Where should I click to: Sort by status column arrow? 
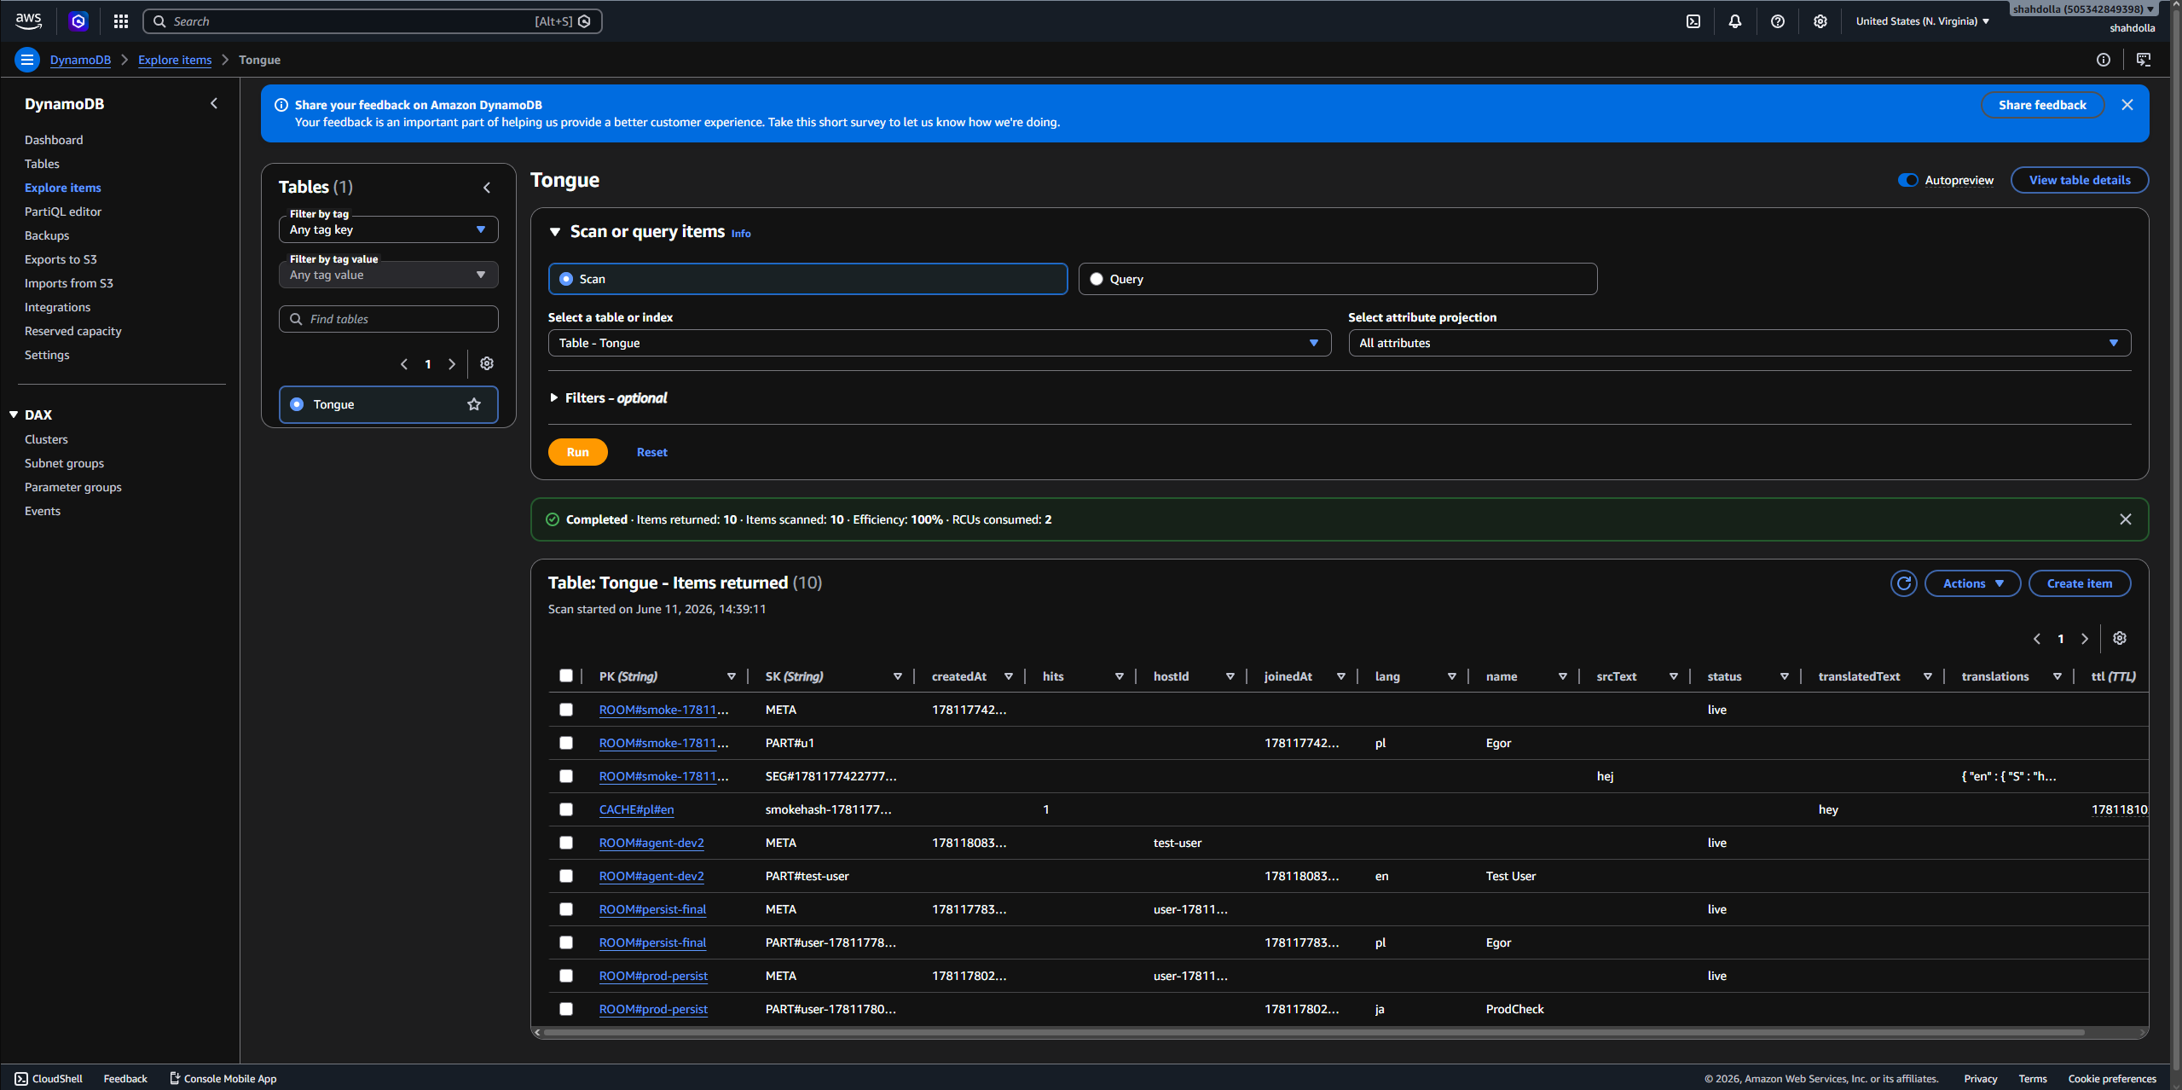pyautogui.click(x=1785, y=676)
